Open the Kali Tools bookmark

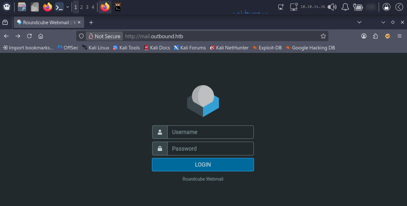(126, 48)
